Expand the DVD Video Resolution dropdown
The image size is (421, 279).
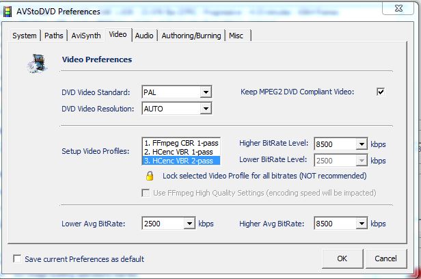coord(206,108)
